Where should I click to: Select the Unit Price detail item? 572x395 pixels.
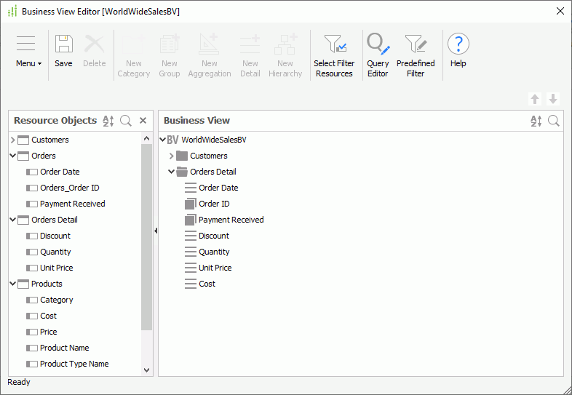point(215,268)
